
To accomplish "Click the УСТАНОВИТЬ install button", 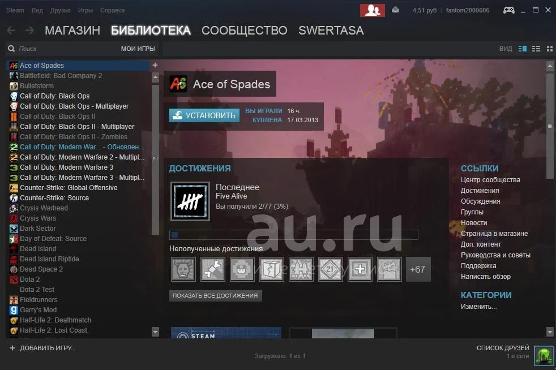I will point(204,115).
